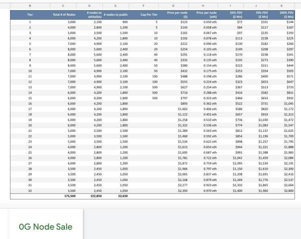
Task: Click the 52,650 public total cell
Action: pyautogui.click(x=122, y=196)
